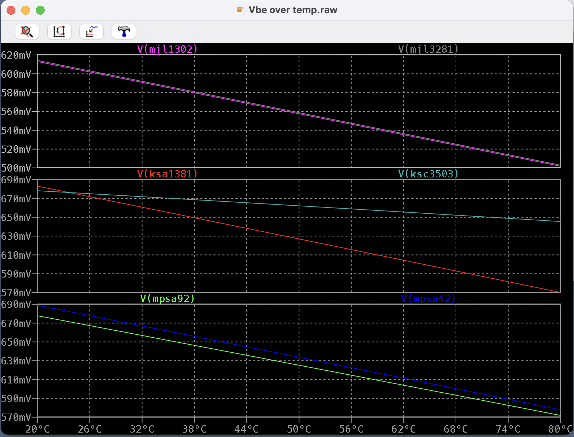Click the 600mV axis label in top pane
Screen dimensions: 574x437
[16, 74]
